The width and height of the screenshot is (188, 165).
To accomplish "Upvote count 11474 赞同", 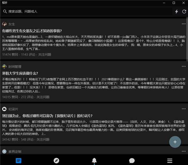I will (10, 55).
